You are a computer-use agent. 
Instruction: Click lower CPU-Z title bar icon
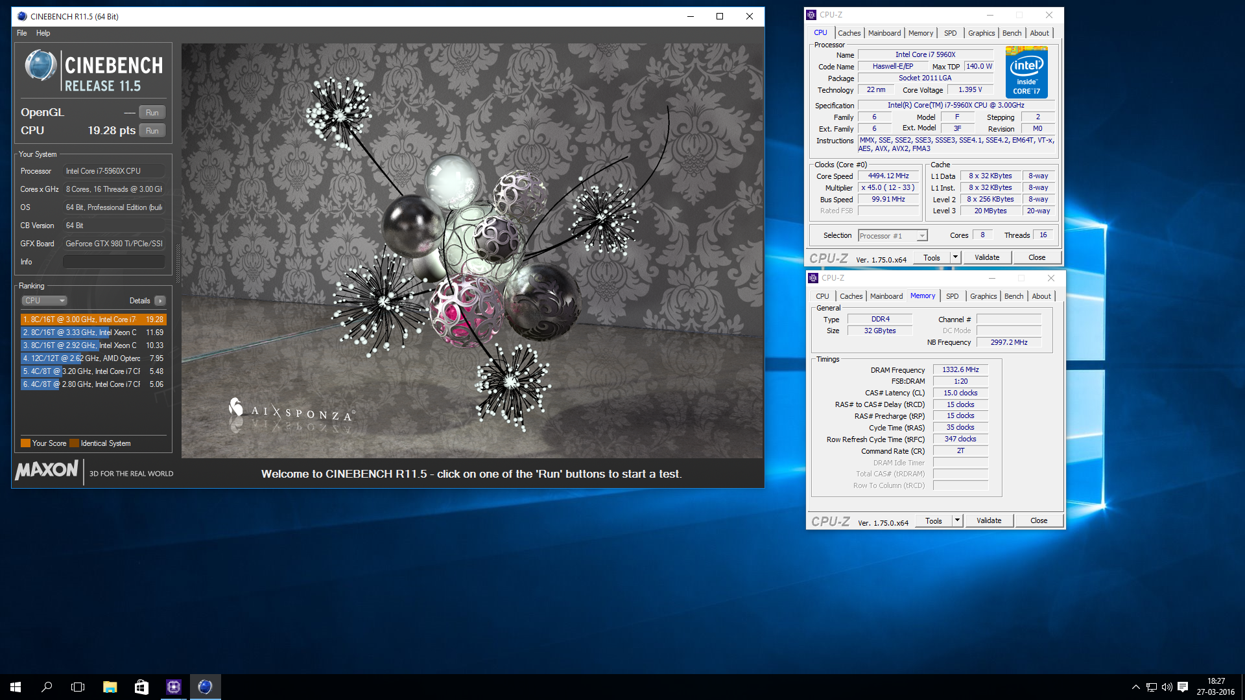813,278
